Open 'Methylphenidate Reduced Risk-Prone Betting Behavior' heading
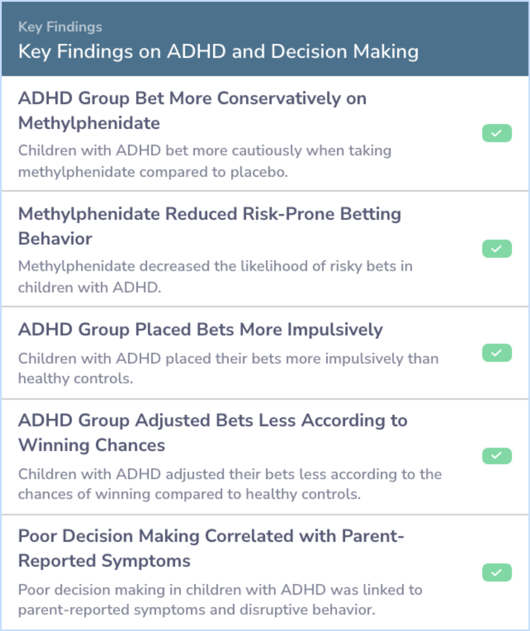This screenshot has width=530, height=631. click(x=210, y=226)
